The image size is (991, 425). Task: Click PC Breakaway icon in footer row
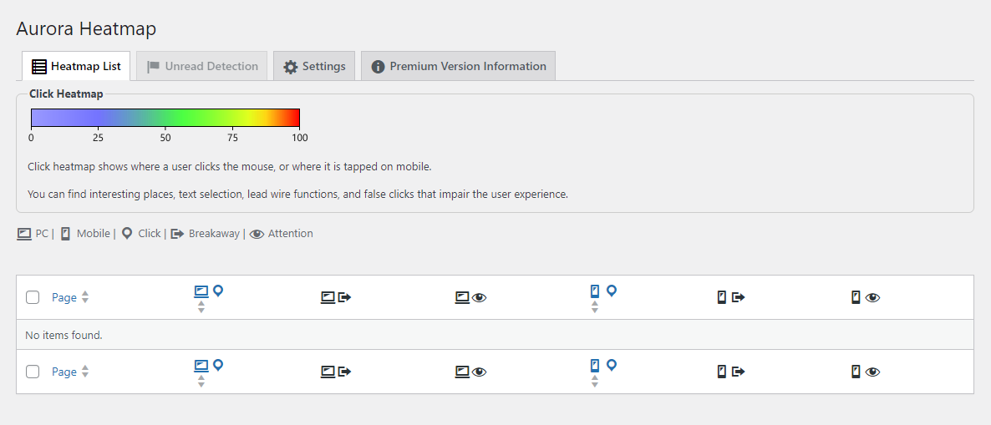pyautogui.click(x=336, y=372)
